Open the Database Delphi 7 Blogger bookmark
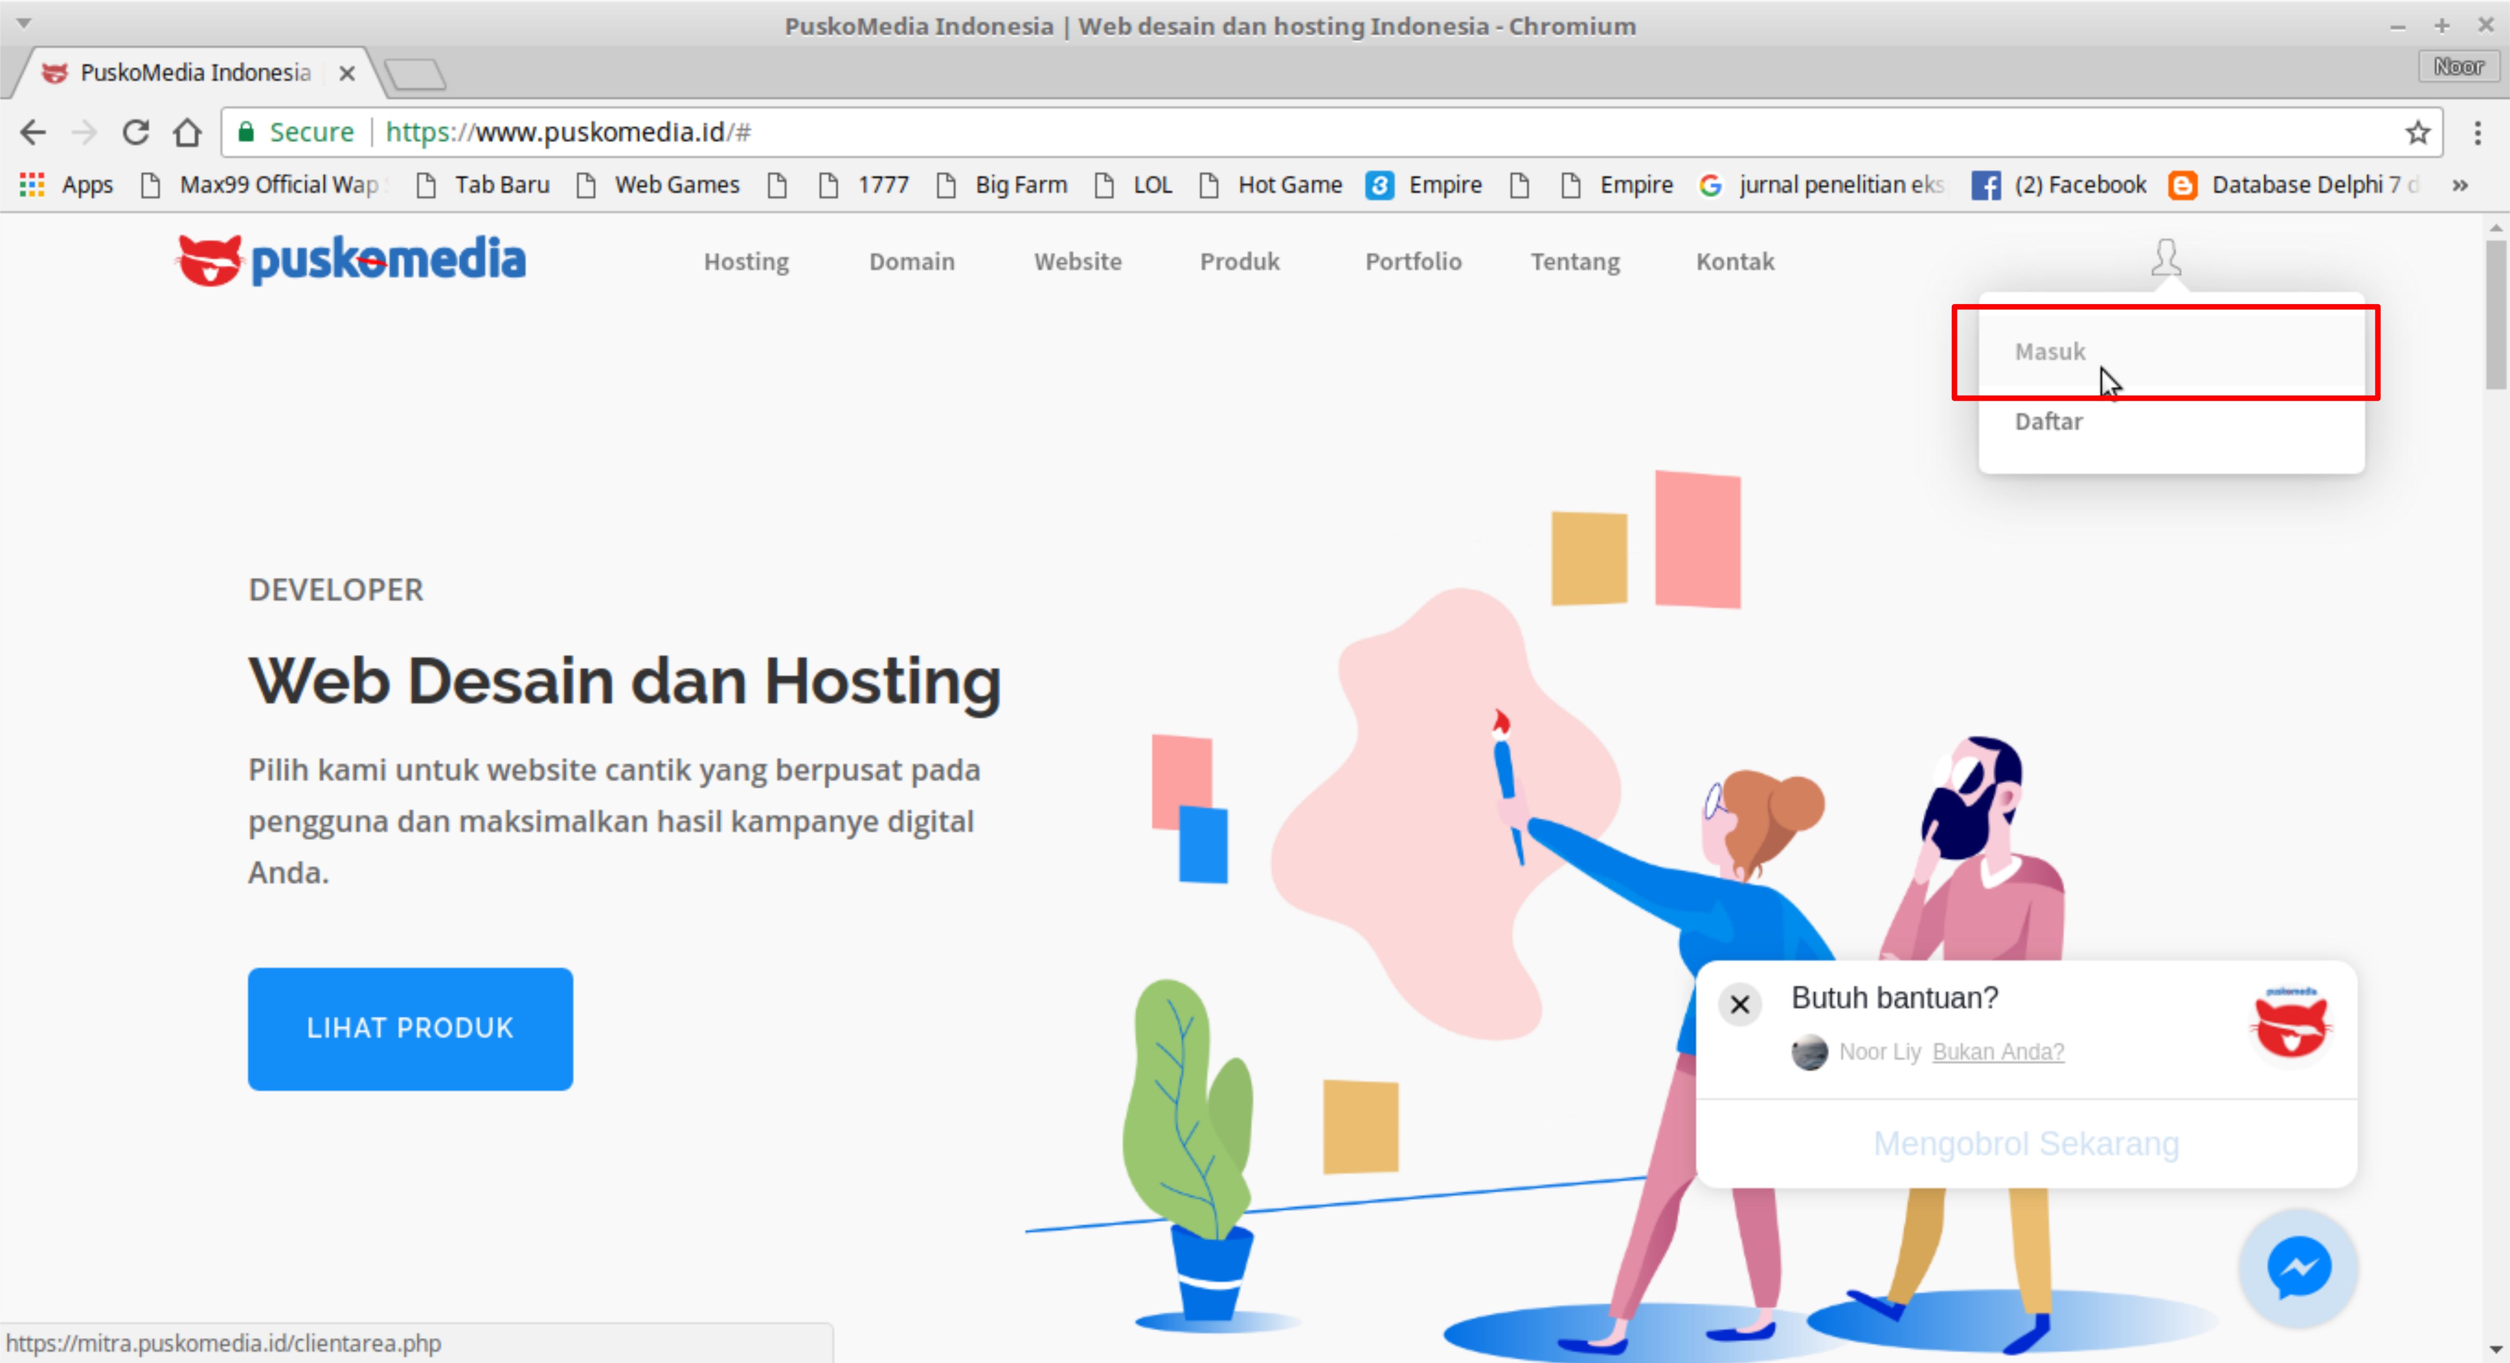The height and width of the screenshot is (1363, 2510). coord(2294,184)
